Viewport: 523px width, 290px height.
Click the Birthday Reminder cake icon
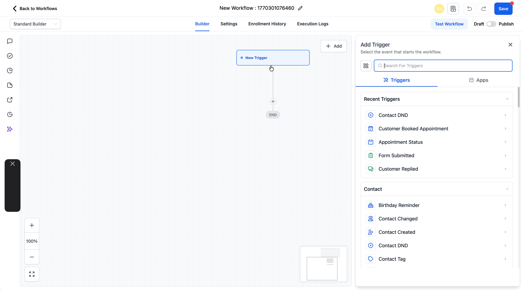[371, 205]
